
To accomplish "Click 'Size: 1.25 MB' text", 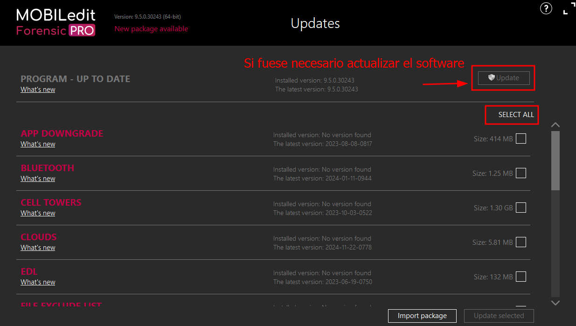I will click(493, 173).
